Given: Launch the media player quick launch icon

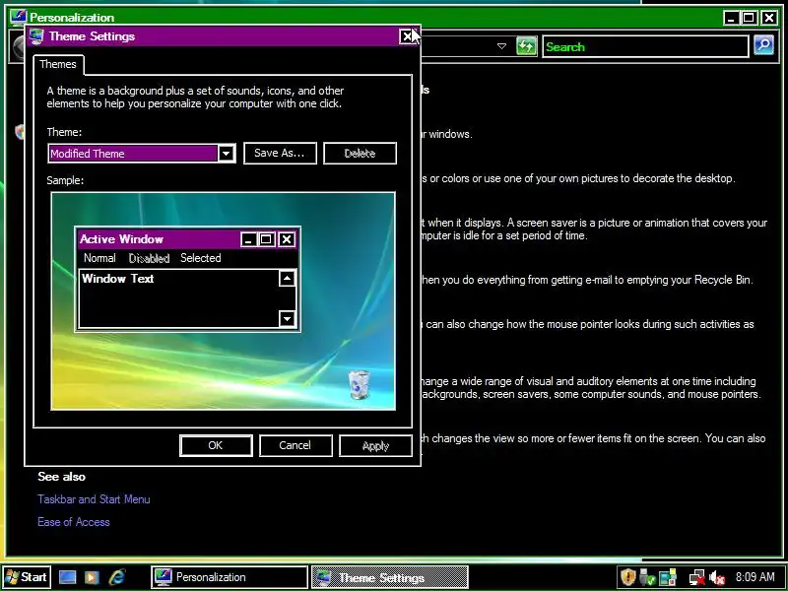Looking at the screenshot, I should [x=92, y=577].
